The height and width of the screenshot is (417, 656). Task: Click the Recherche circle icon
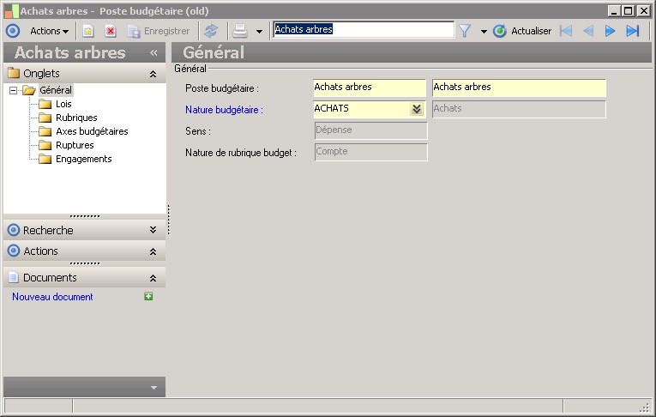pyautogui.click(x=14, y=229)
